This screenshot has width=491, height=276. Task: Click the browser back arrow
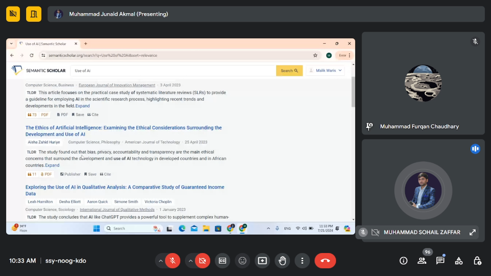[12, 55]
